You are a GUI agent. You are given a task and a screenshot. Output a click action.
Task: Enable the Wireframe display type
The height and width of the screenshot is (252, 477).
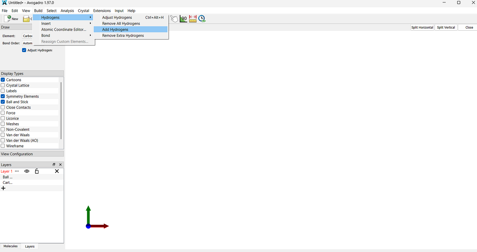coord(3,146)
